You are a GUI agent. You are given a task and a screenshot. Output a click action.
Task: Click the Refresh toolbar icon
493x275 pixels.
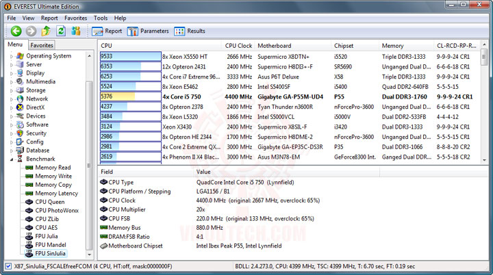[x=61, y=31]
